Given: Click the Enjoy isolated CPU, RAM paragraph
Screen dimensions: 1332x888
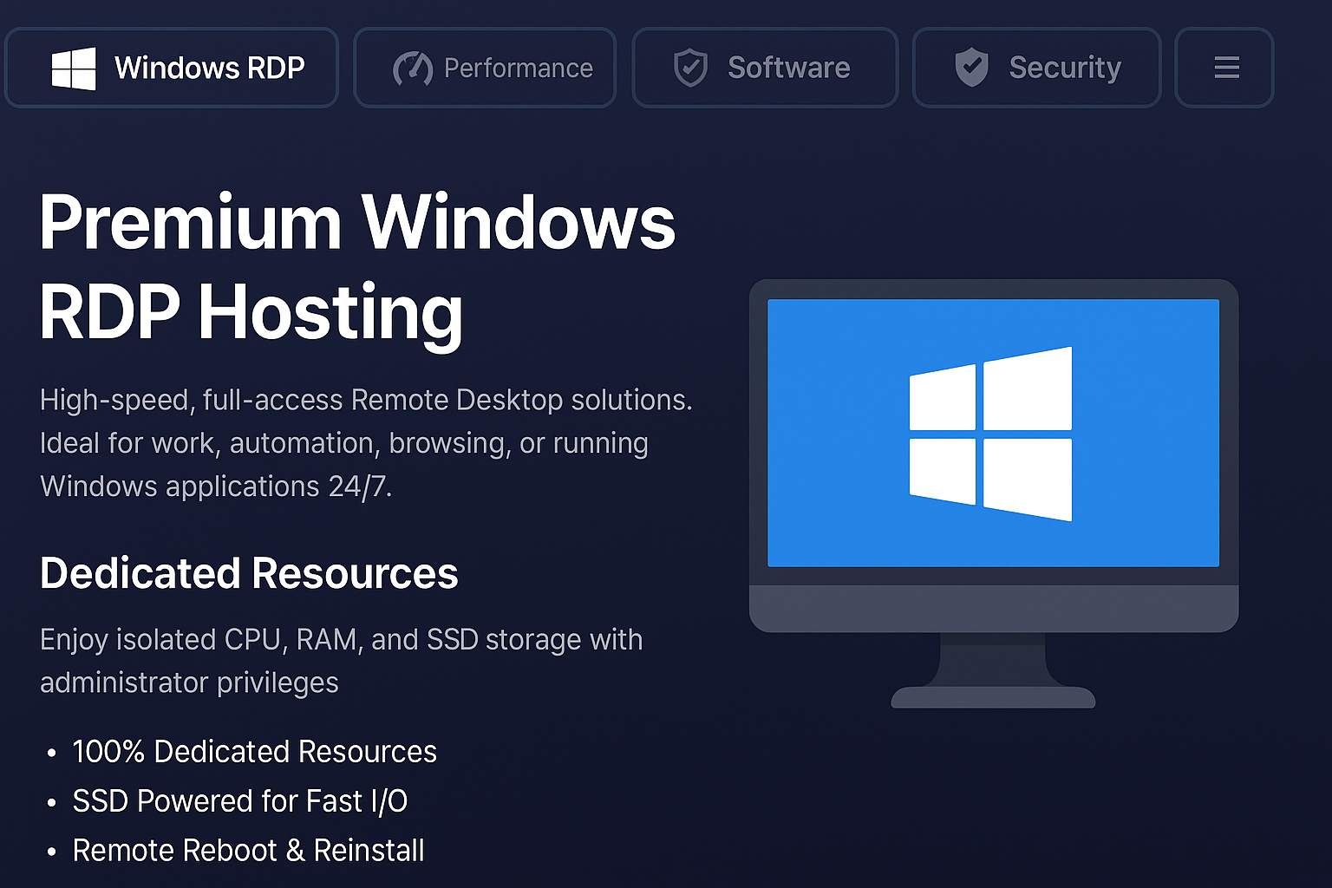Looking at the screenshot, I should [x=342, y=661].
